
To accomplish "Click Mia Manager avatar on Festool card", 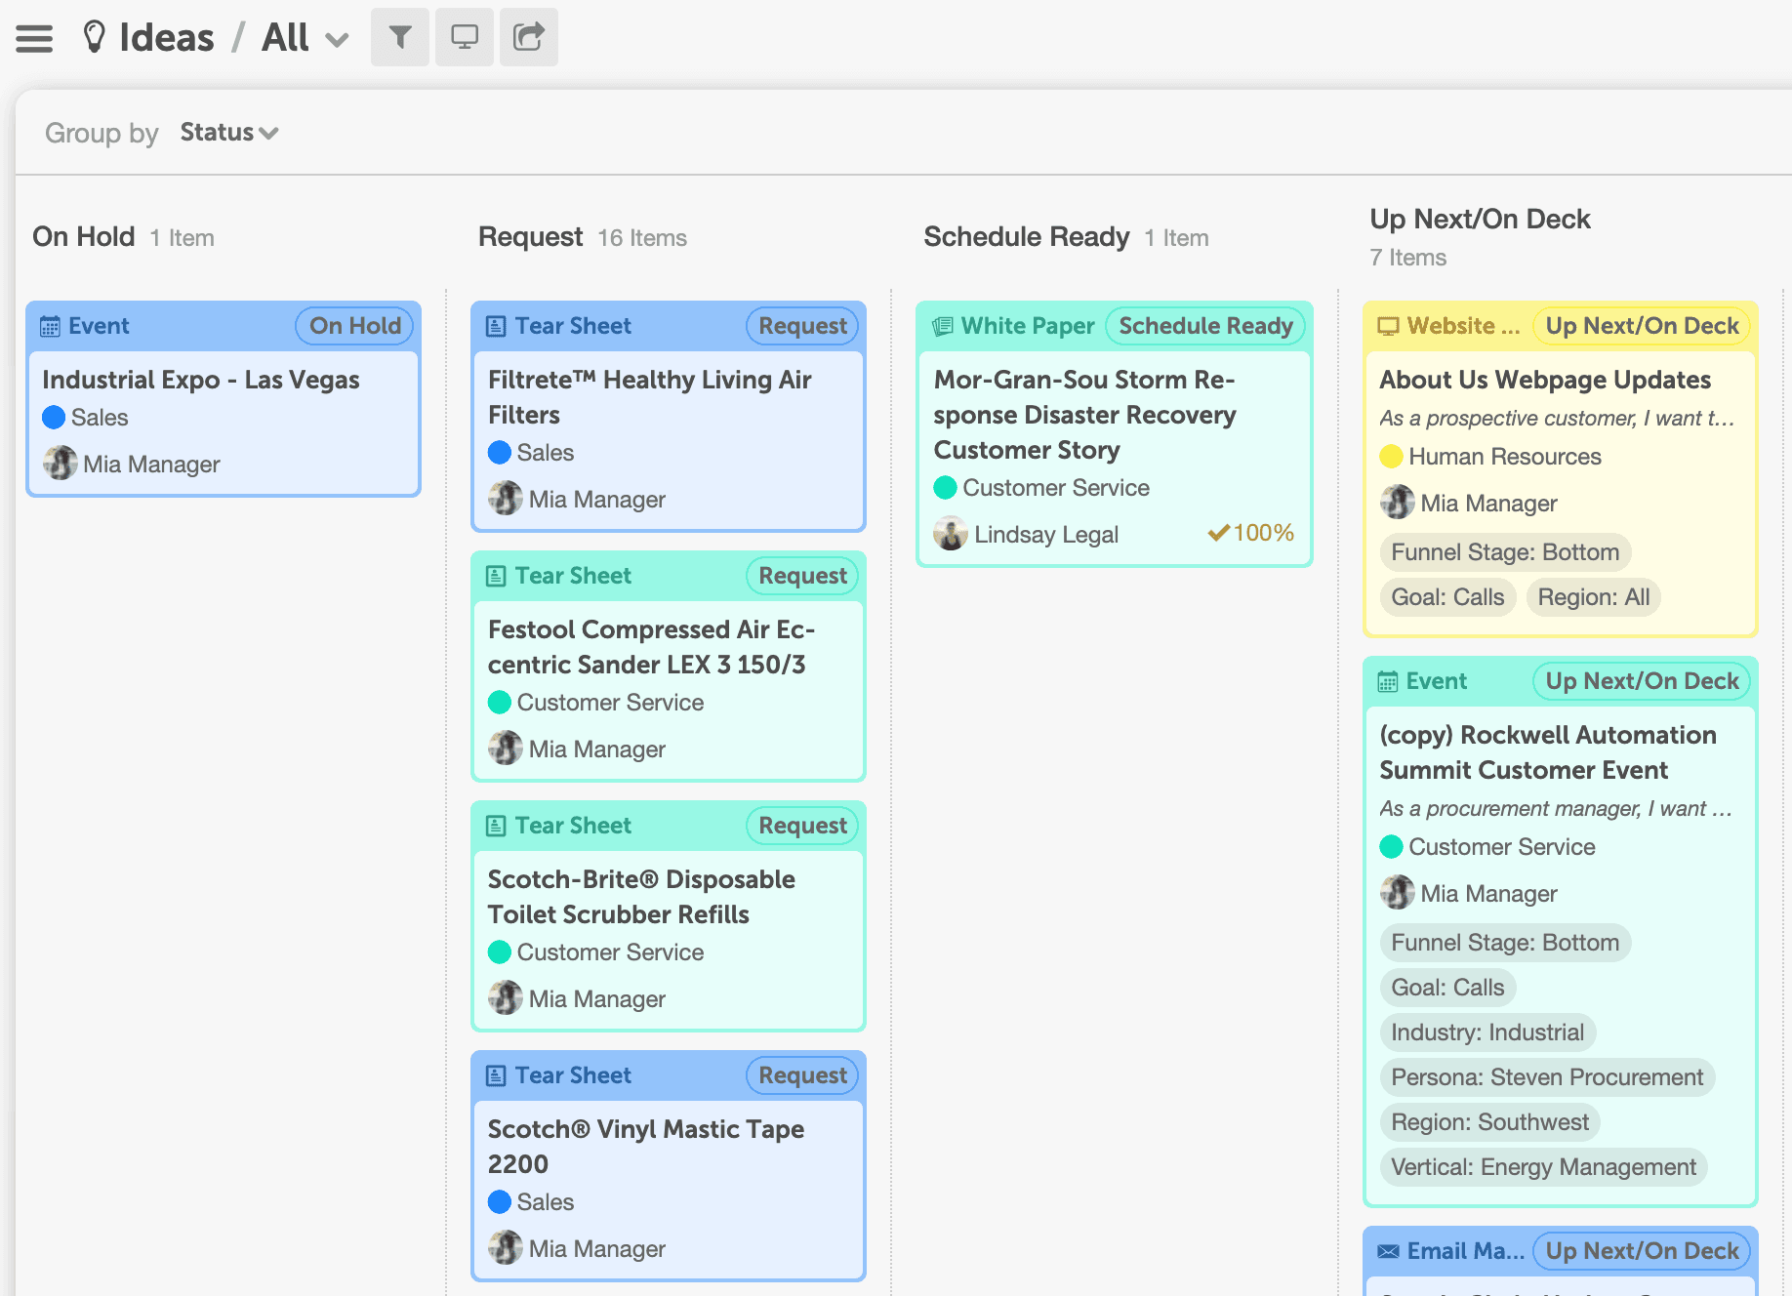I will [x=505, y=748].
